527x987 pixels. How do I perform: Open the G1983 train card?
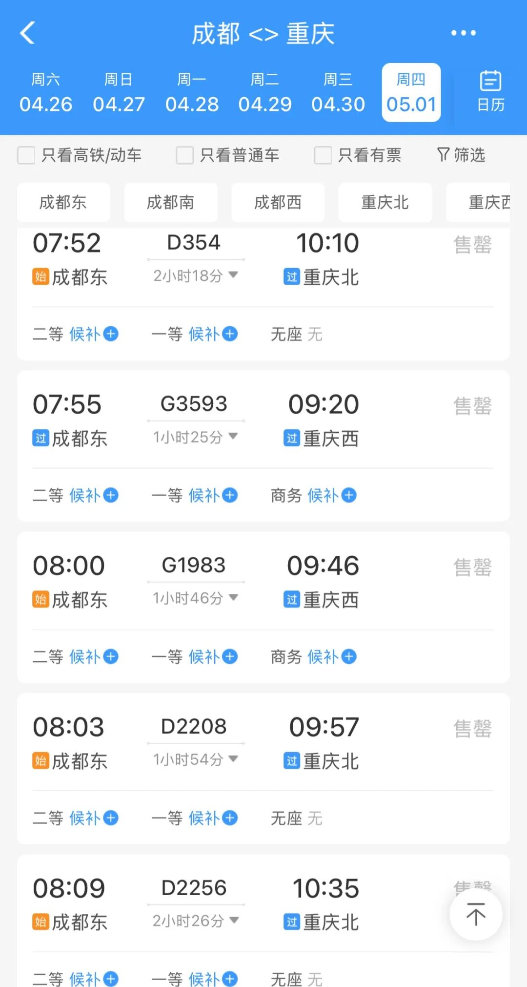263,581
